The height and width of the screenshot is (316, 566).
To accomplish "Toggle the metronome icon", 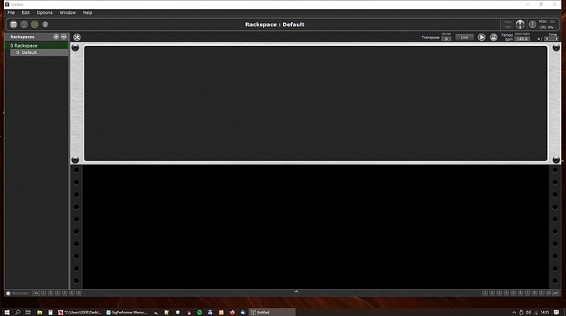I will point(494,37).
